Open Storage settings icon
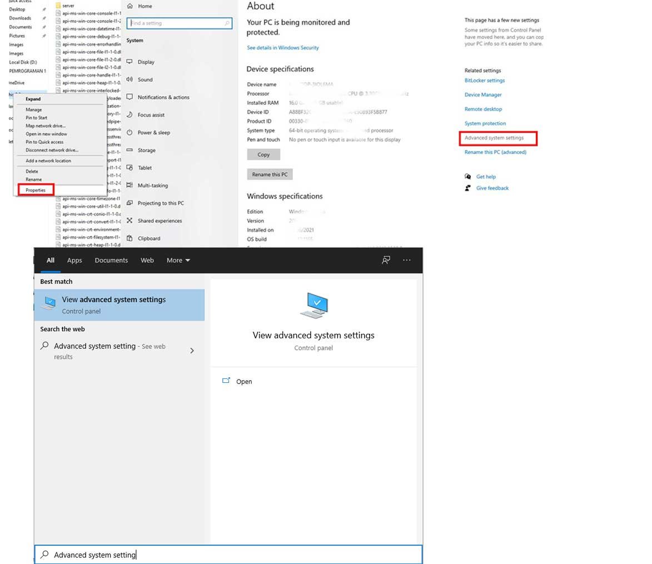The height and width of the screenshot is (564, 652). point(130,149)
